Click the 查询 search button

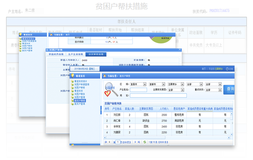(229, 90)
